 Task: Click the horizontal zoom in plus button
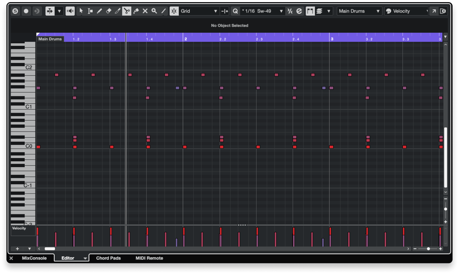440,249
